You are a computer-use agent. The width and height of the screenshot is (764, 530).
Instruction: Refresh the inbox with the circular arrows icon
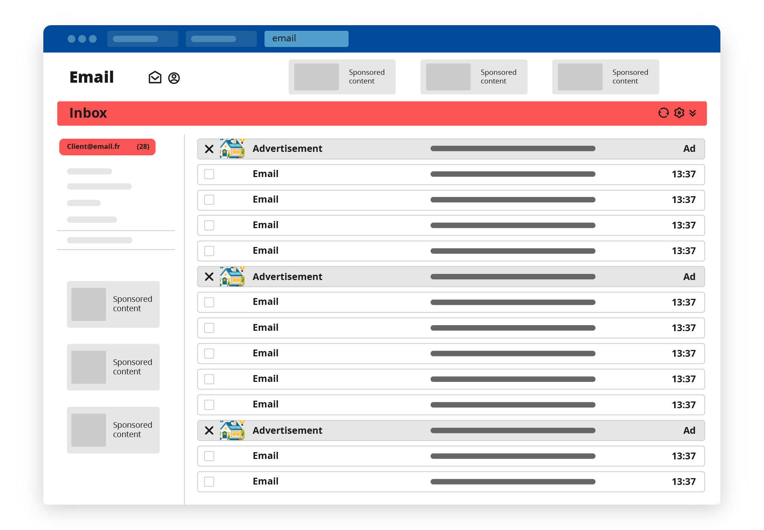[x=663, y=113]
